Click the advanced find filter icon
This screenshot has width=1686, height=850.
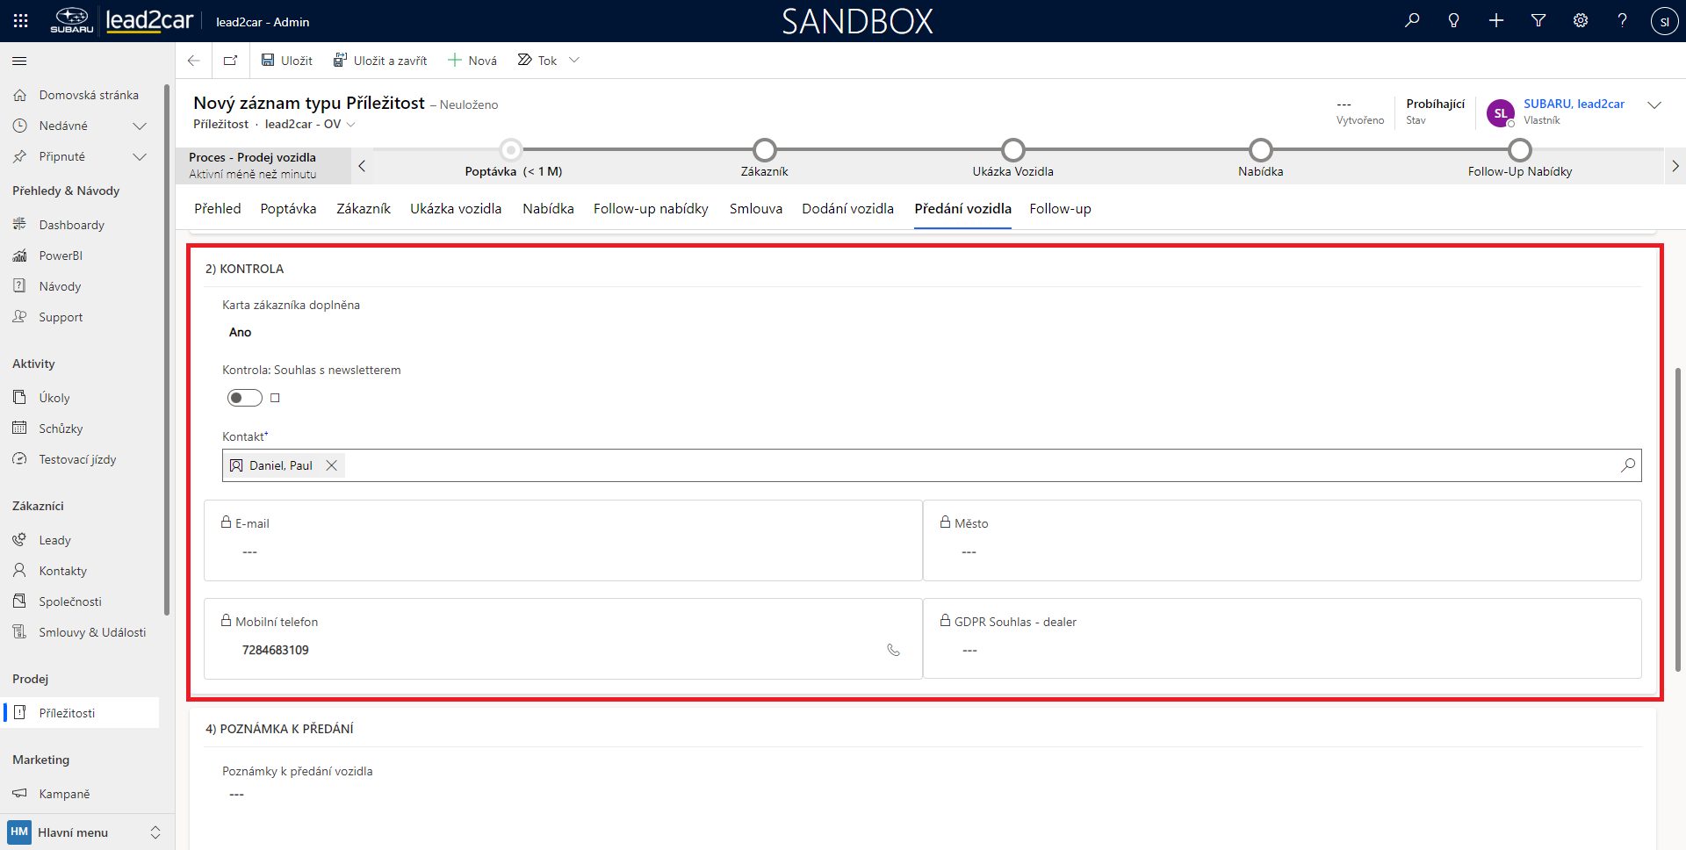(x=1538, y=20)
